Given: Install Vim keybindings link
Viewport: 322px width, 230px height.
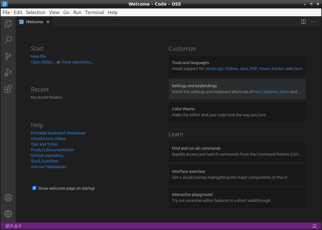Looking at the screenshot, I should pos(257,92).
